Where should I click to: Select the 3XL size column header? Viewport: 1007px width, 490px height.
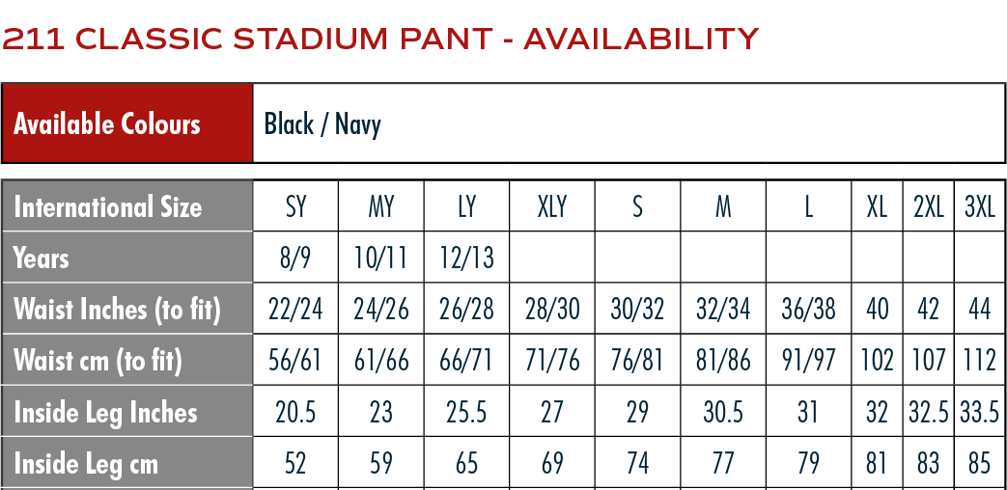979,207
